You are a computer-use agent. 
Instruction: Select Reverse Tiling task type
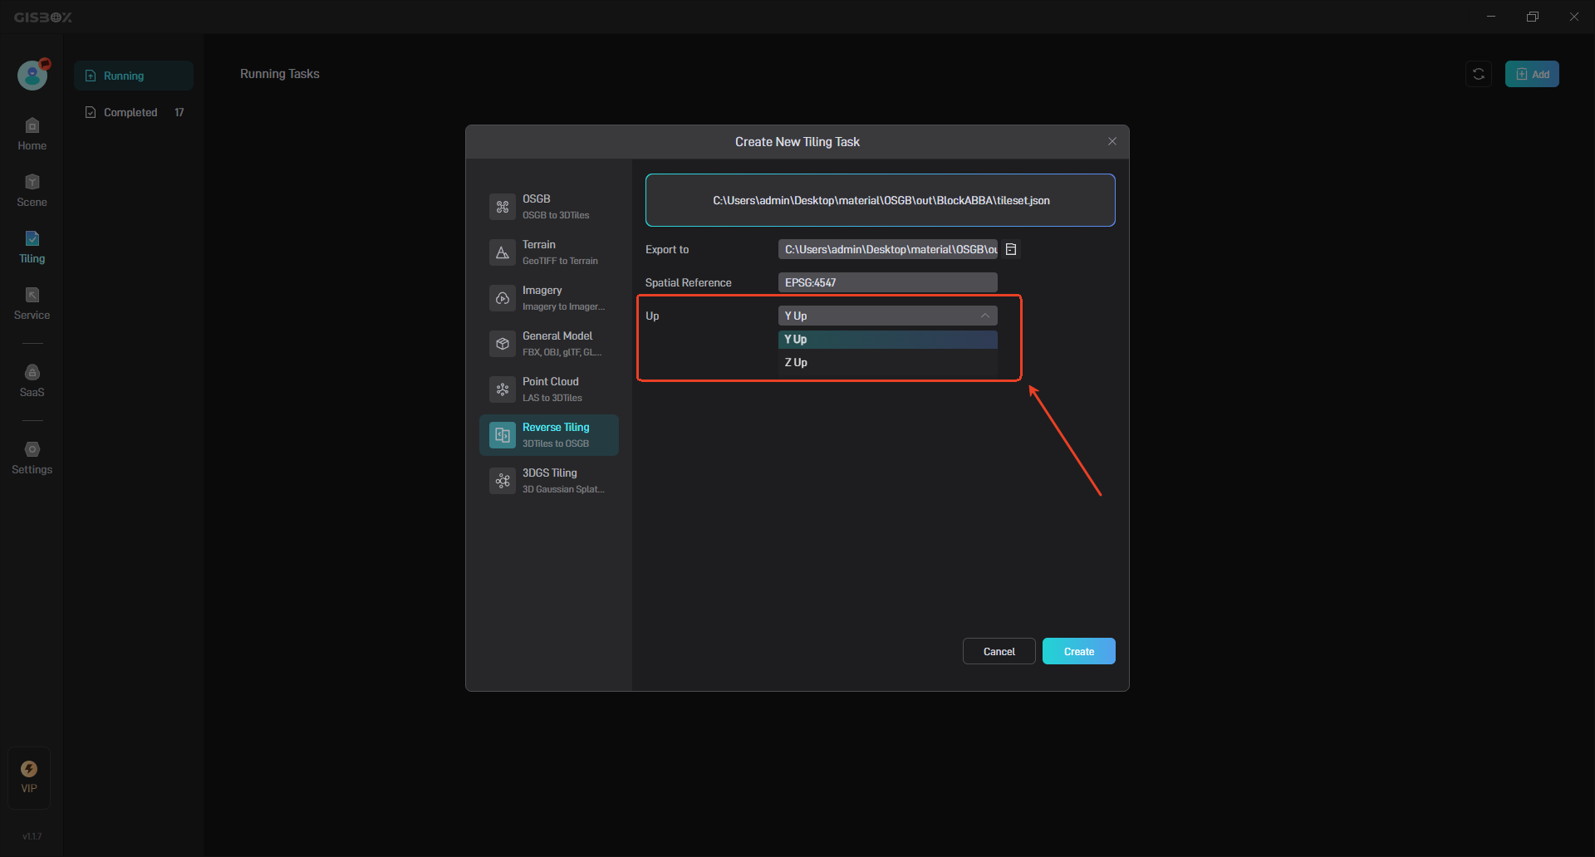(549, 435)
